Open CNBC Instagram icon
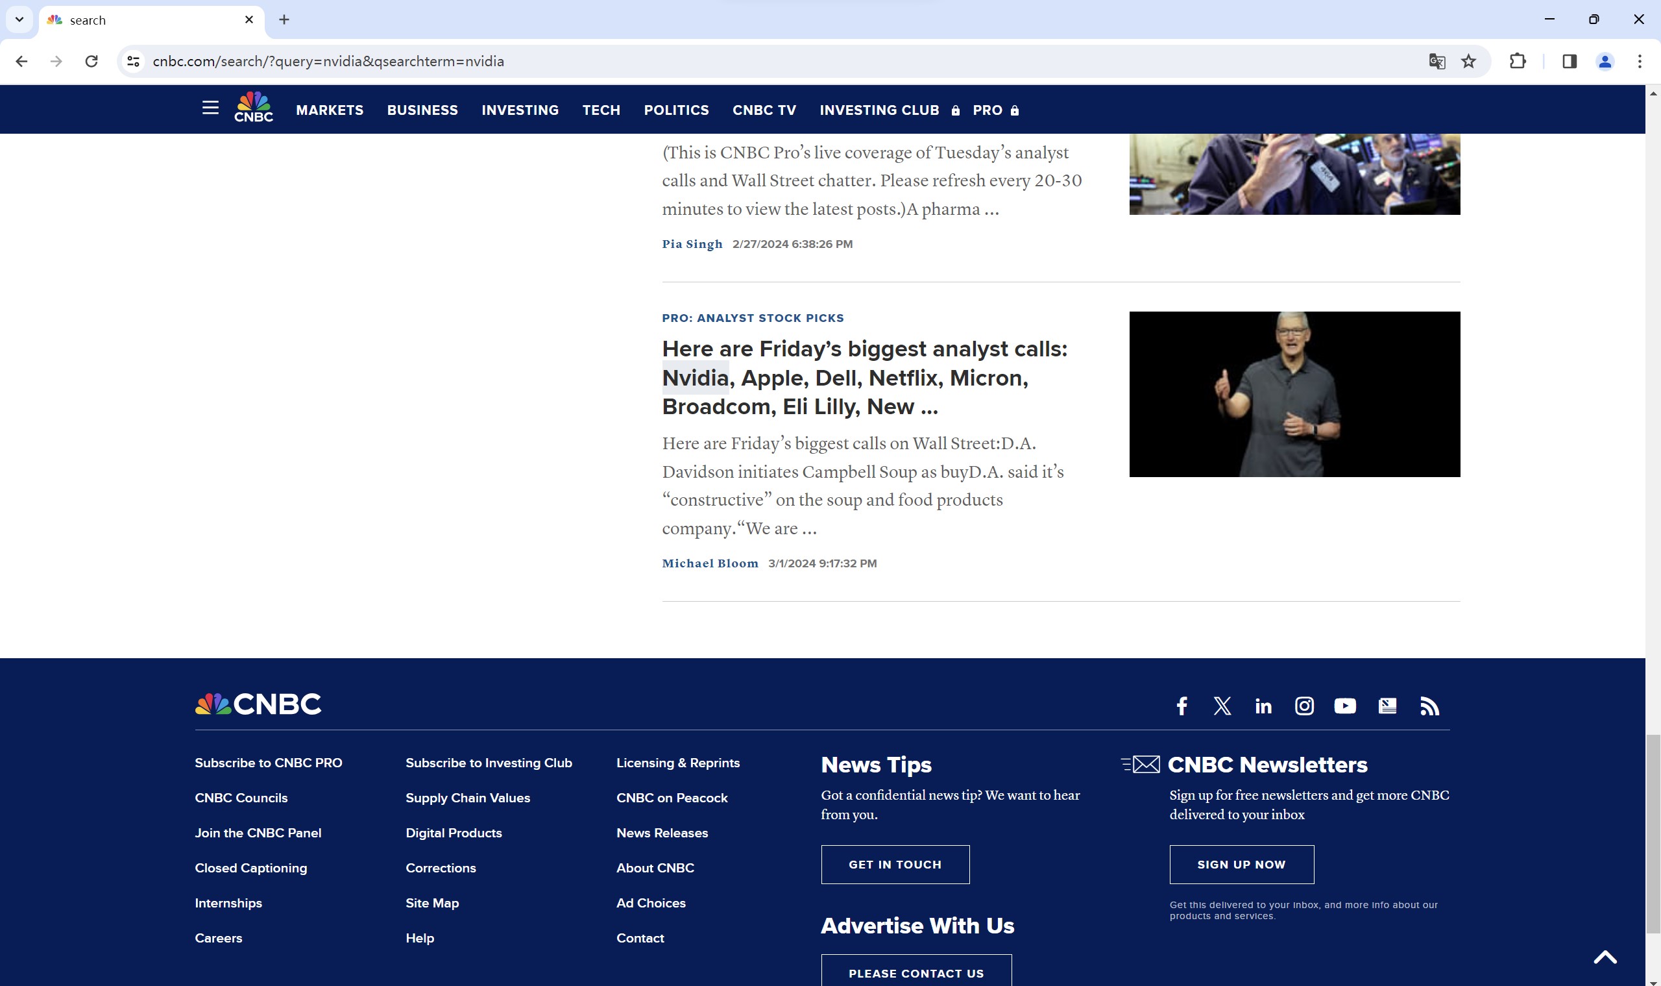This screenshot has height=986, width=1661. (x=1304, y=706)
